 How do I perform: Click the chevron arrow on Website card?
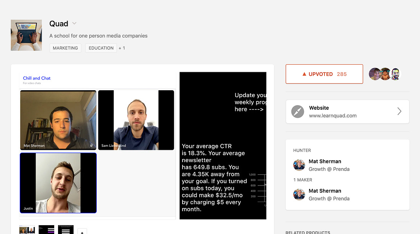pyautogui.click(x=399, y=111)
